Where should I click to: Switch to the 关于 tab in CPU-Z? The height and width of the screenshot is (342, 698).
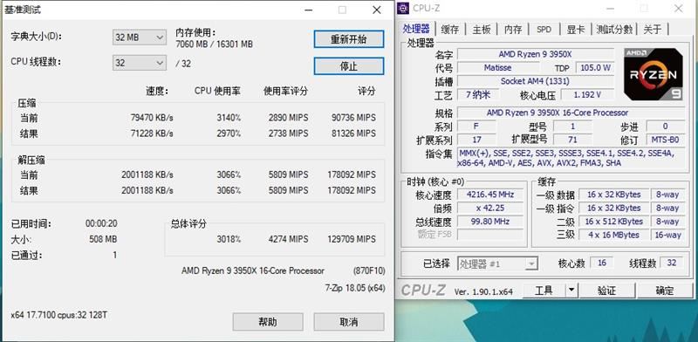pos(653,30)
